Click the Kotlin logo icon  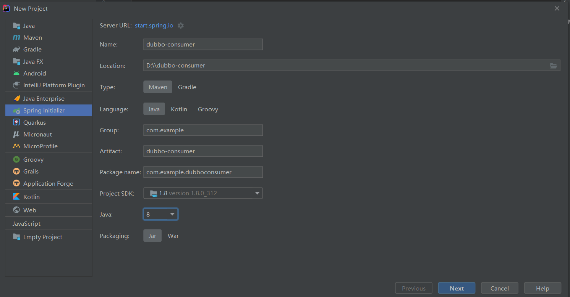(16, 197)
